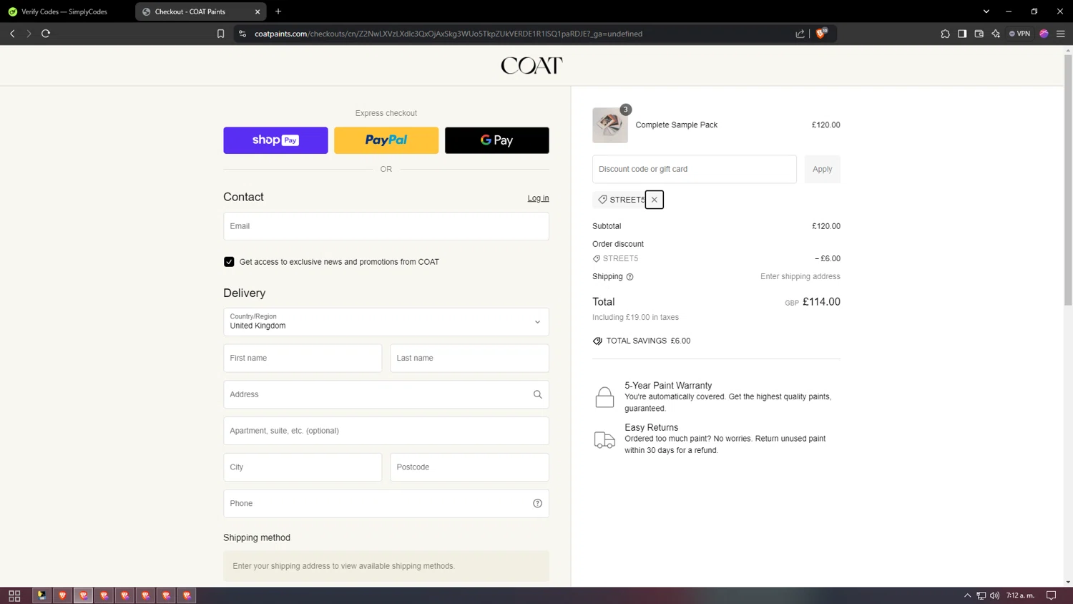Screen dimensions: 1073x604
Task: Open the browser extensions puzzle icon
Action: click(x=945, y=34)
